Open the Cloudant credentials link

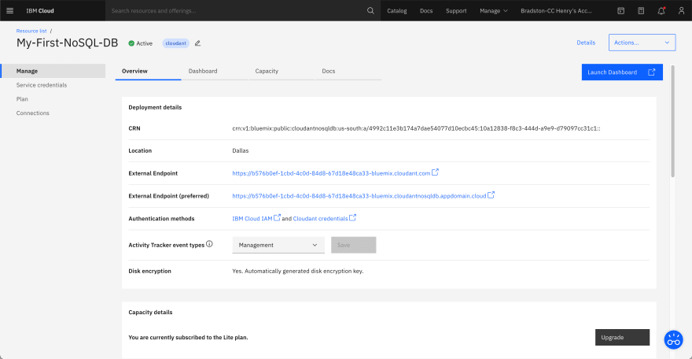point(320,219)
